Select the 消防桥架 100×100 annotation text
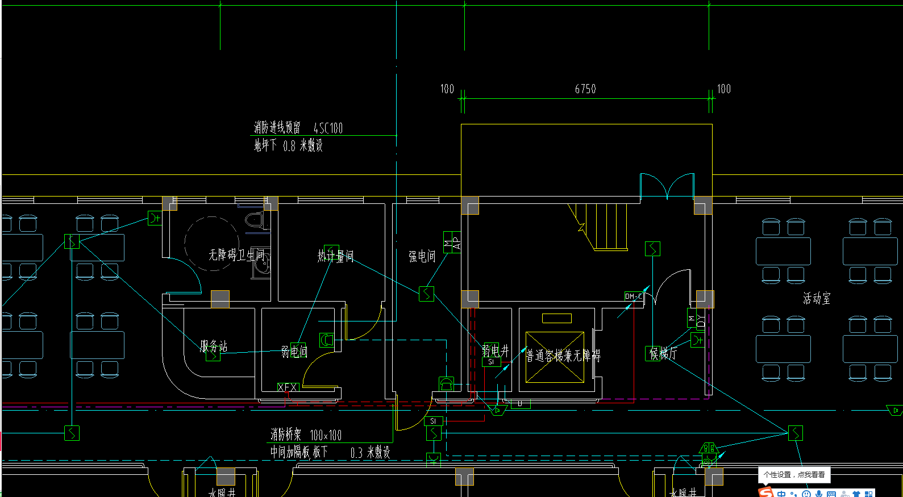 306,435
